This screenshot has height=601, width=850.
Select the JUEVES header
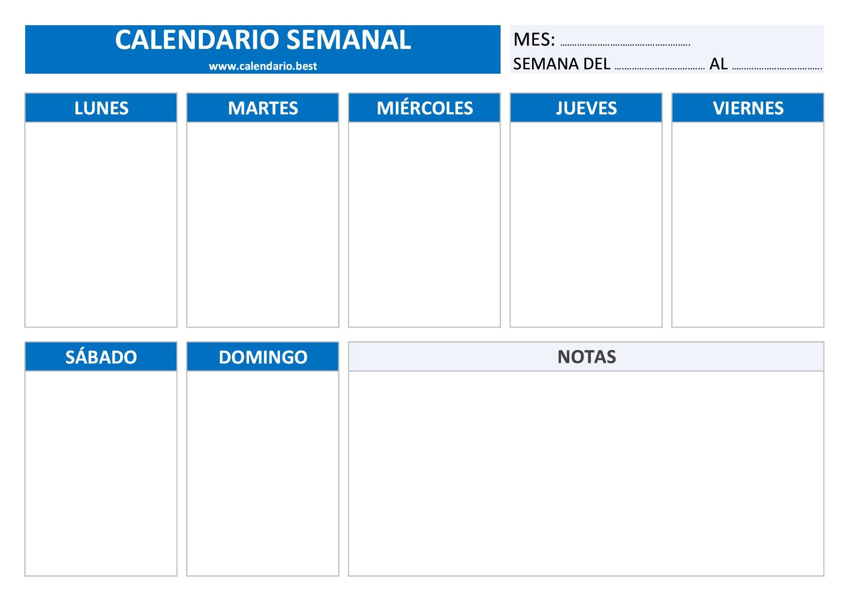586,108
